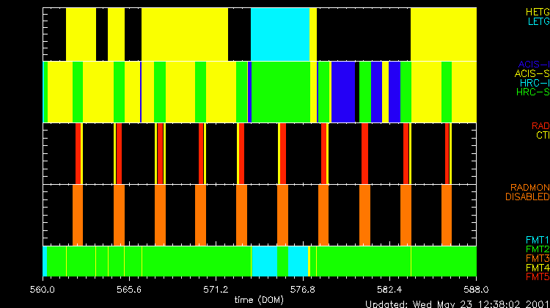Viewport: 550px width, 308px height.
Task: Click the 571.2 tick label on time axis
Action: (215, 289)
